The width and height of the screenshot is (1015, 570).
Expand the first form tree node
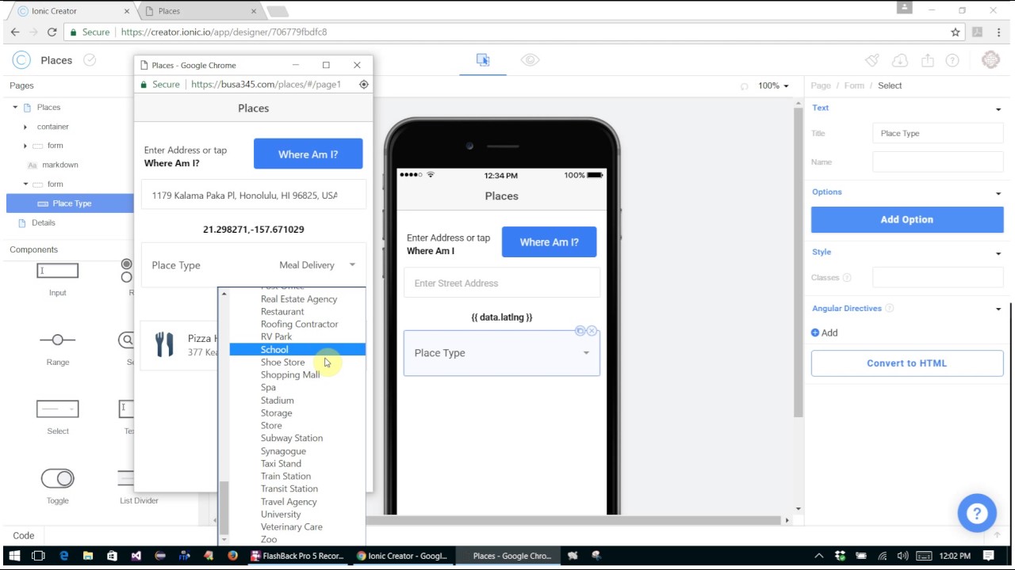coord(25,146)
